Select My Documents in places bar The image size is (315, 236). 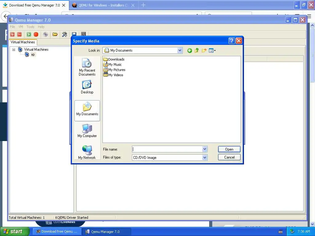[87, 111]
